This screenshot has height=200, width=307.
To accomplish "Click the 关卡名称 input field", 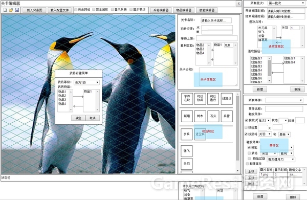I will (x=216, y=20).
